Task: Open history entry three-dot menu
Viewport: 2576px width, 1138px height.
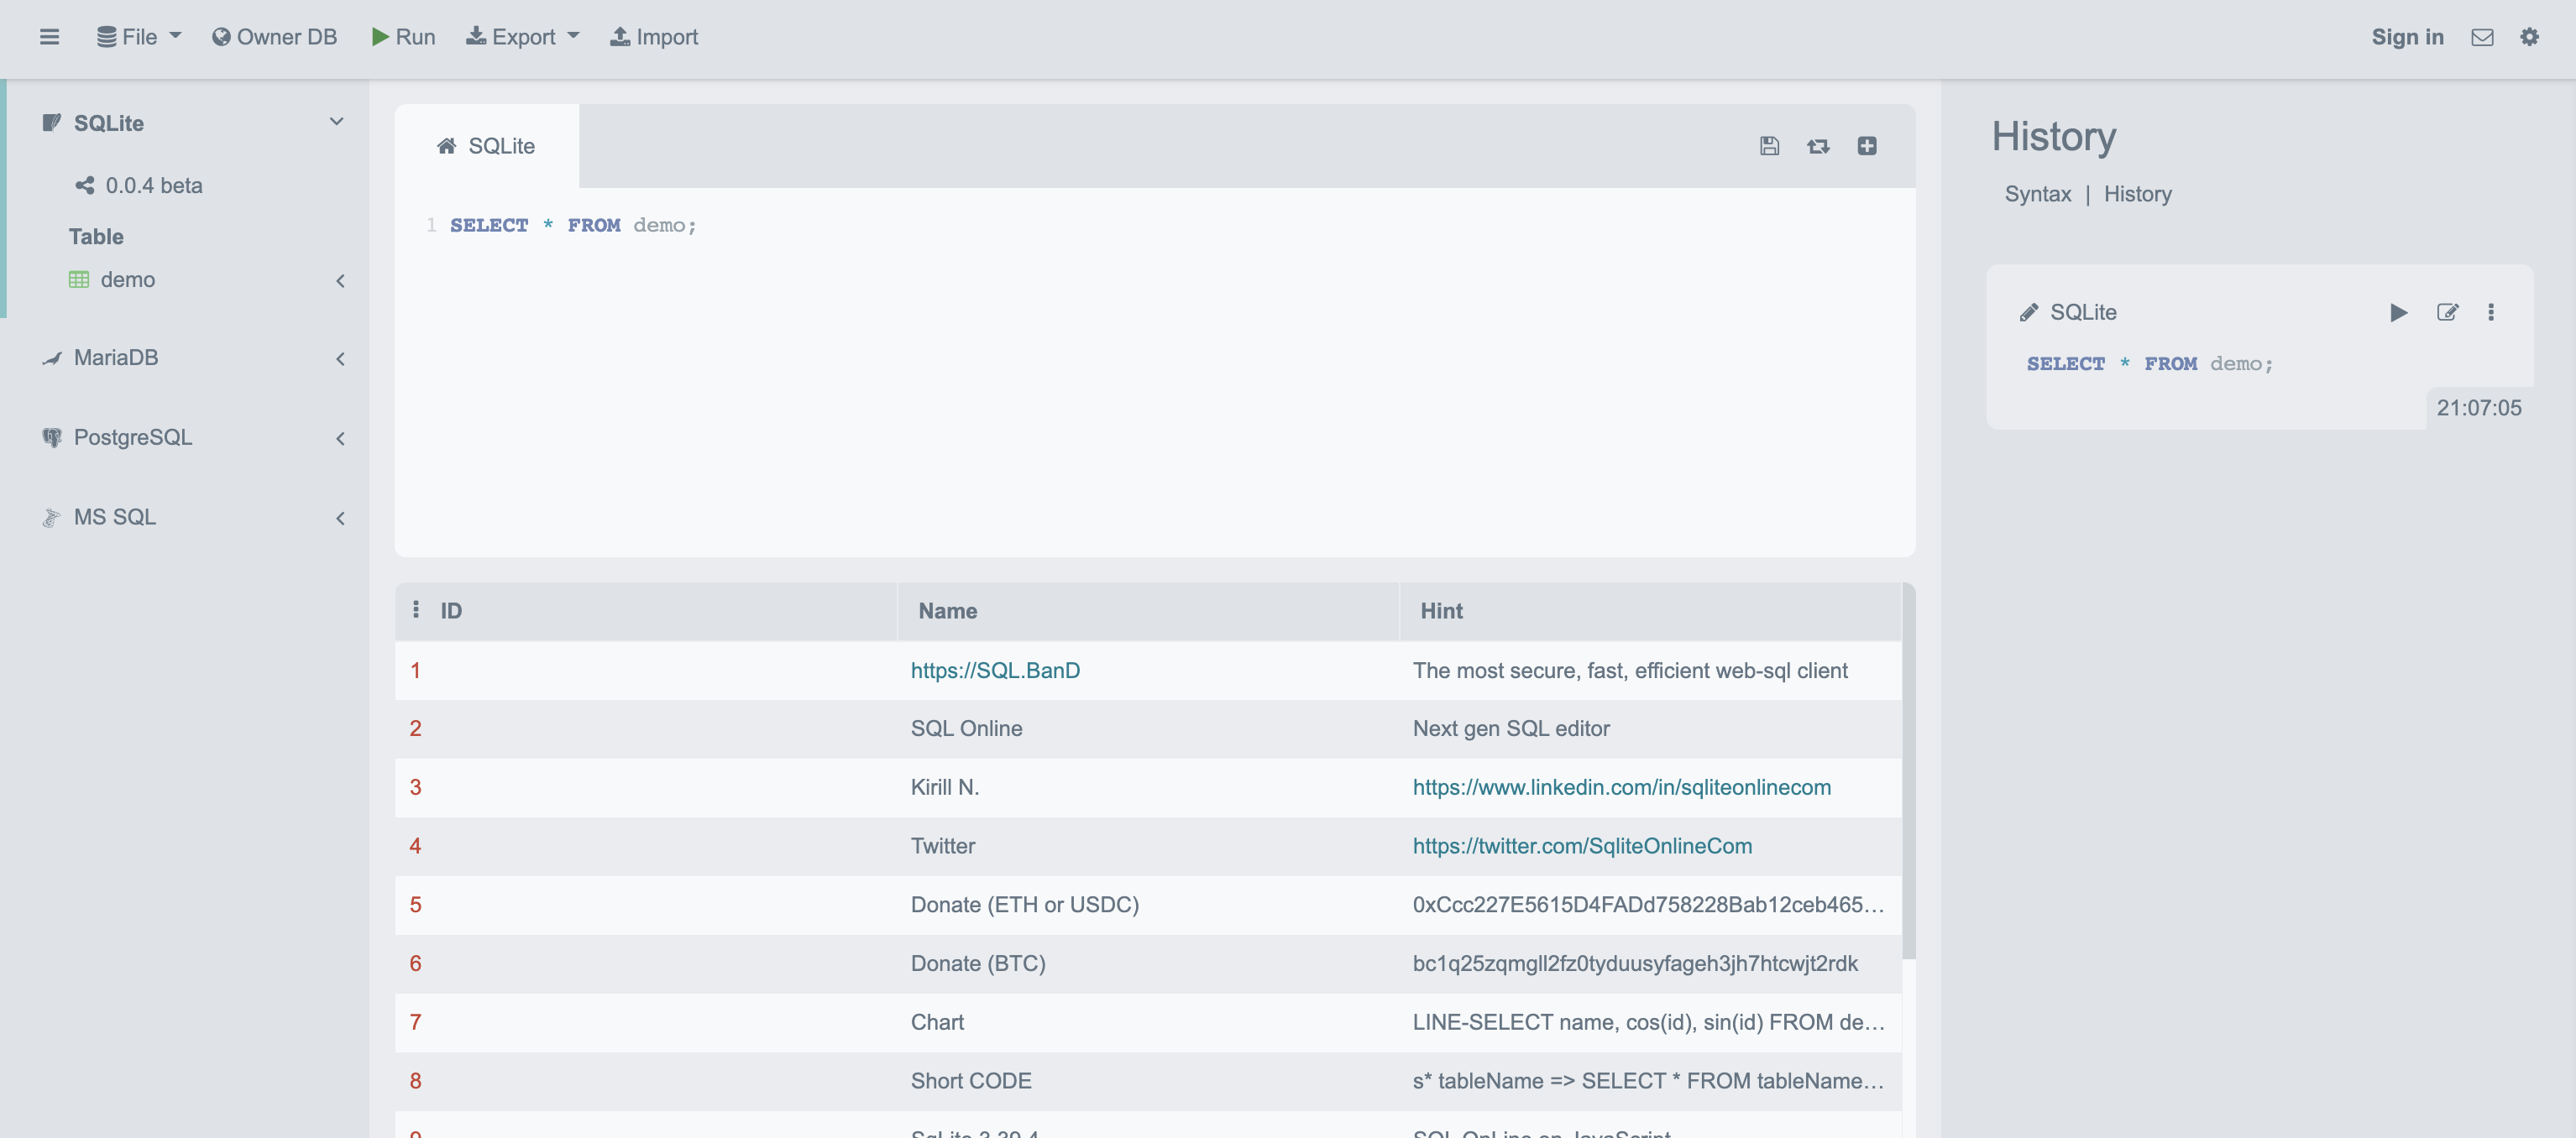Action: coord(2491,313)
